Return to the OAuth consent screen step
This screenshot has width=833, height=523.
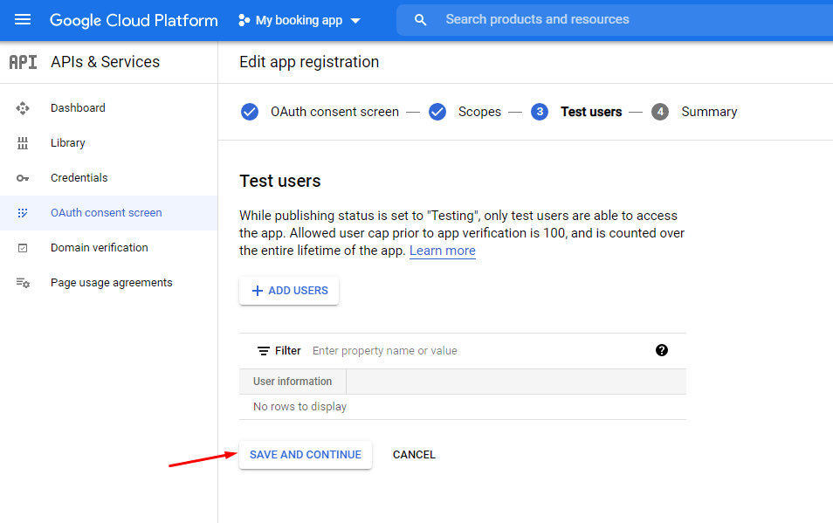[x=334, y=112]
